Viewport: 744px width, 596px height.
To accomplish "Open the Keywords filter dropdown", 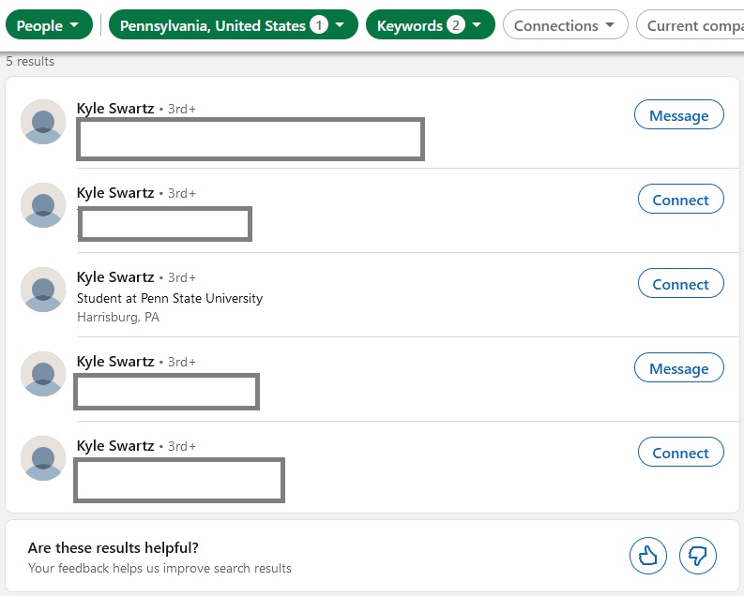I will pos(430,25).
